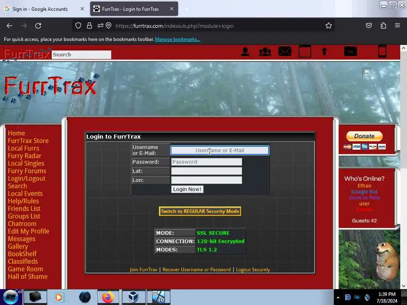Focus the Lat input field
The height and width of the screenshot is (305, 407).
tap(207, 171)
